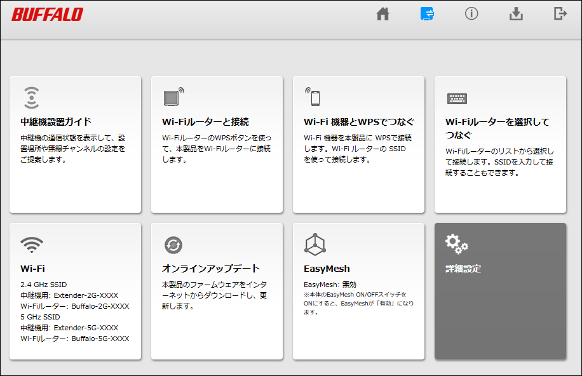582x376 pixels.
Task: Click the 5 GHz SSID label
Action: (40, 317)
